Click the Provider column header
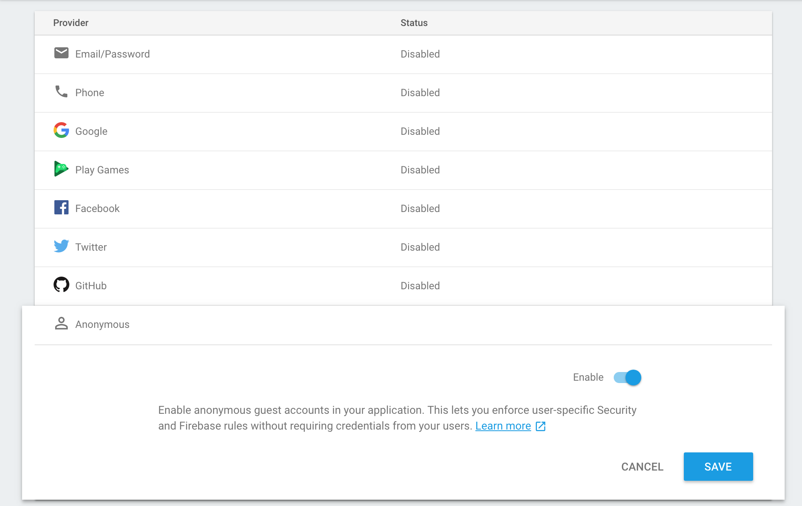This screenshot has height=506, width=802. 71,23
